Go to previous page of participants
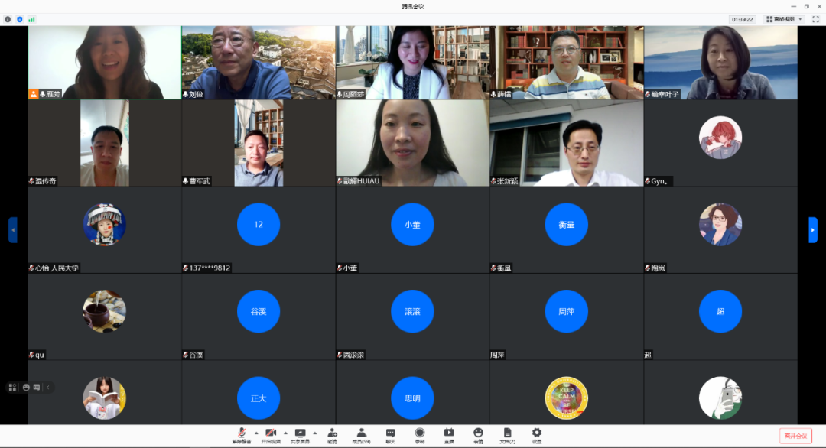This screenshot has width=826, height=448. point(13,230)
